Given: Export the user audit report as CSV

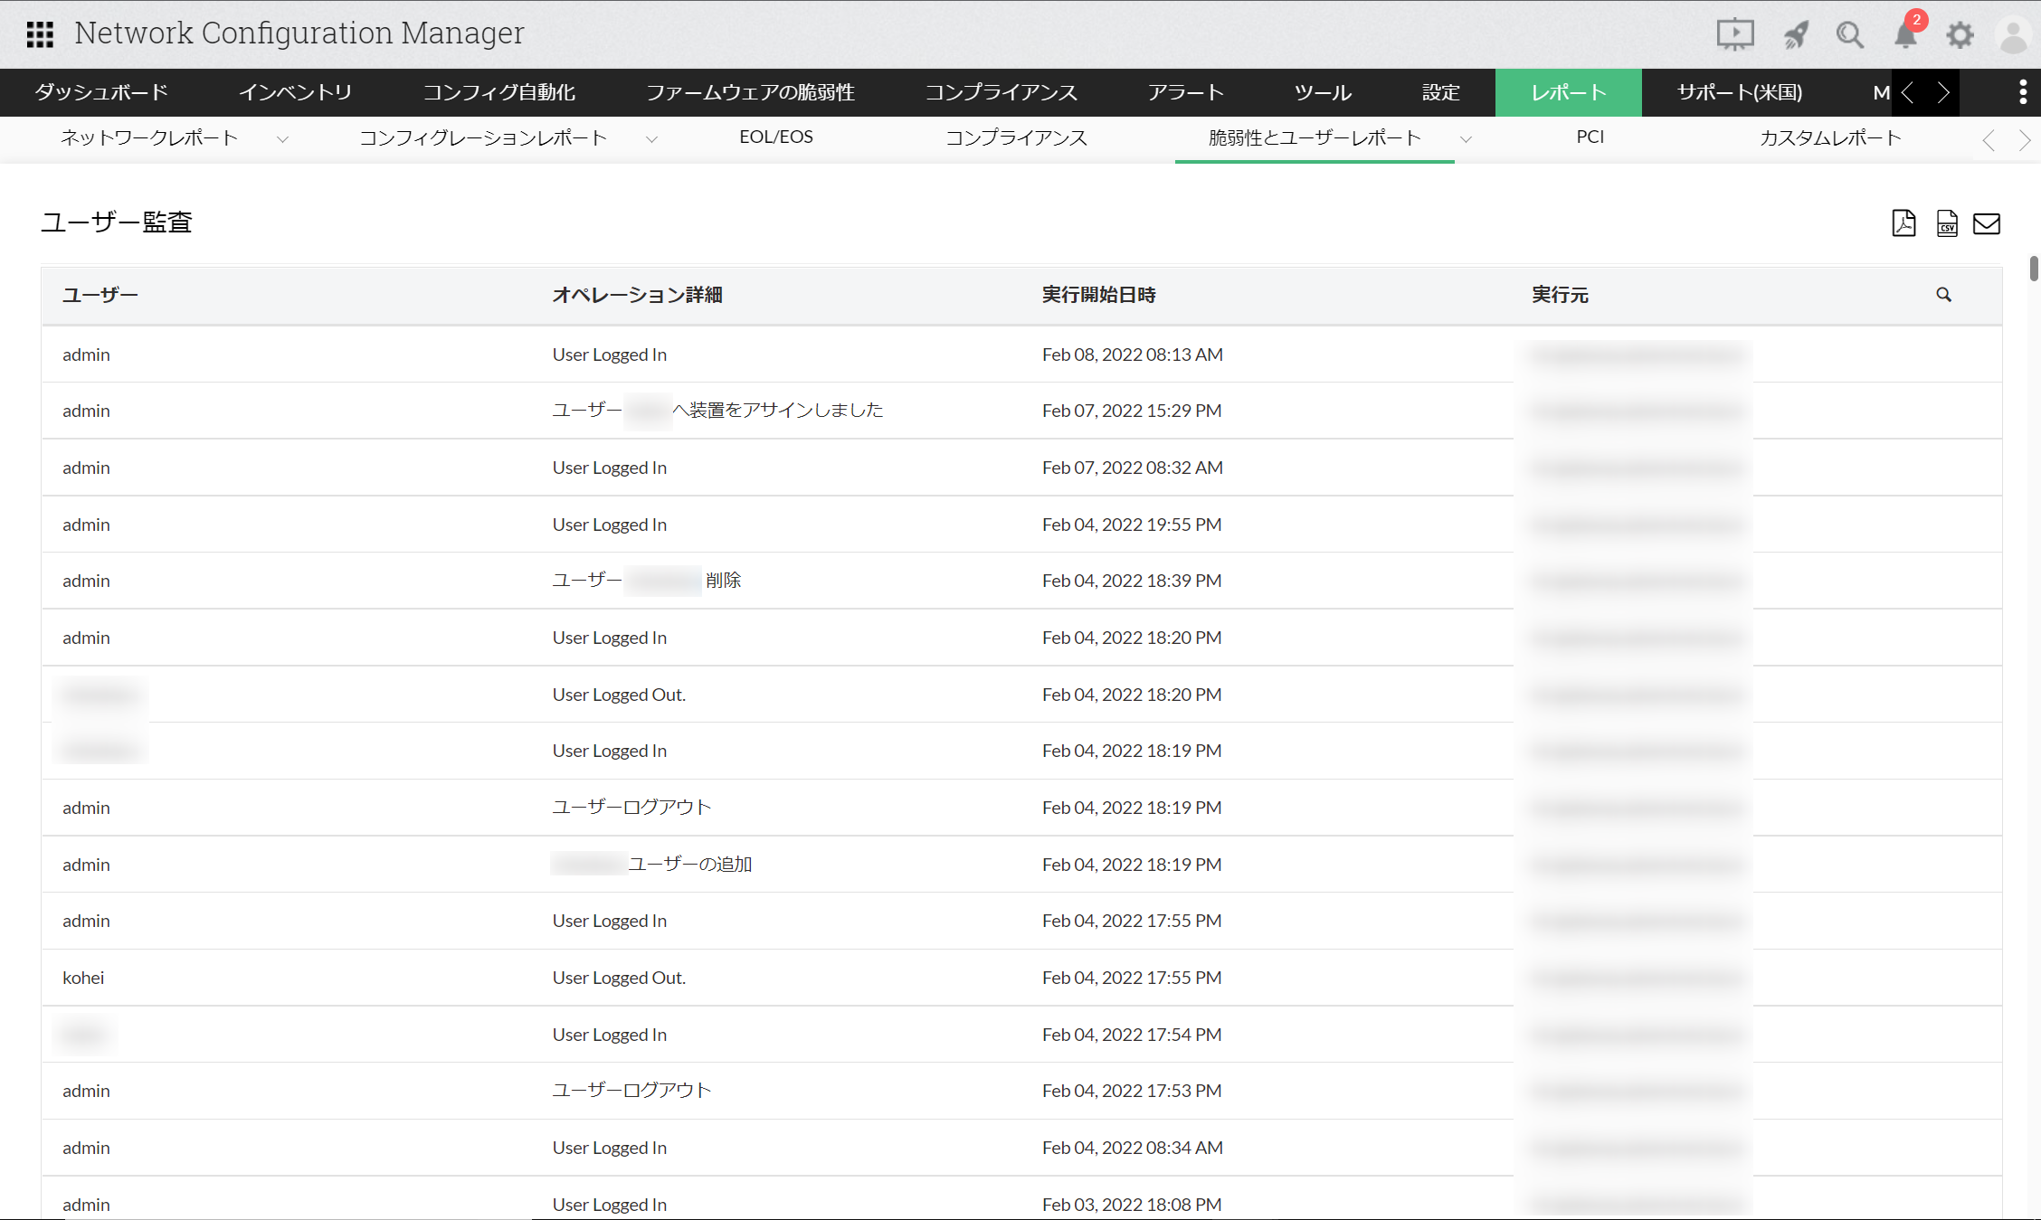Looking at the screenshot, I should pyautogui.click(x=1947, y=222).
